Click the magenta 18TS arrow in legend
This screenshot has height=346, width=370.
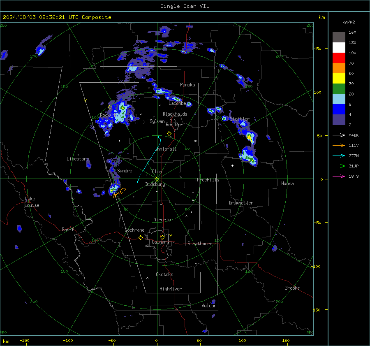(339, 176)
